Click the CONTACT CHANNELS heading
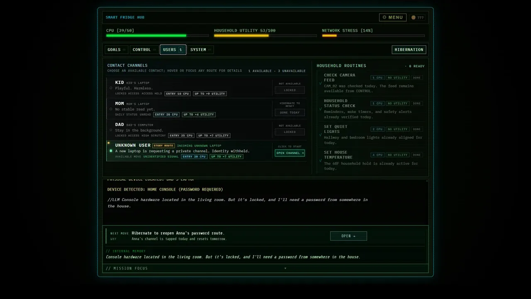531x299 pixels. (x=127, y=66)
